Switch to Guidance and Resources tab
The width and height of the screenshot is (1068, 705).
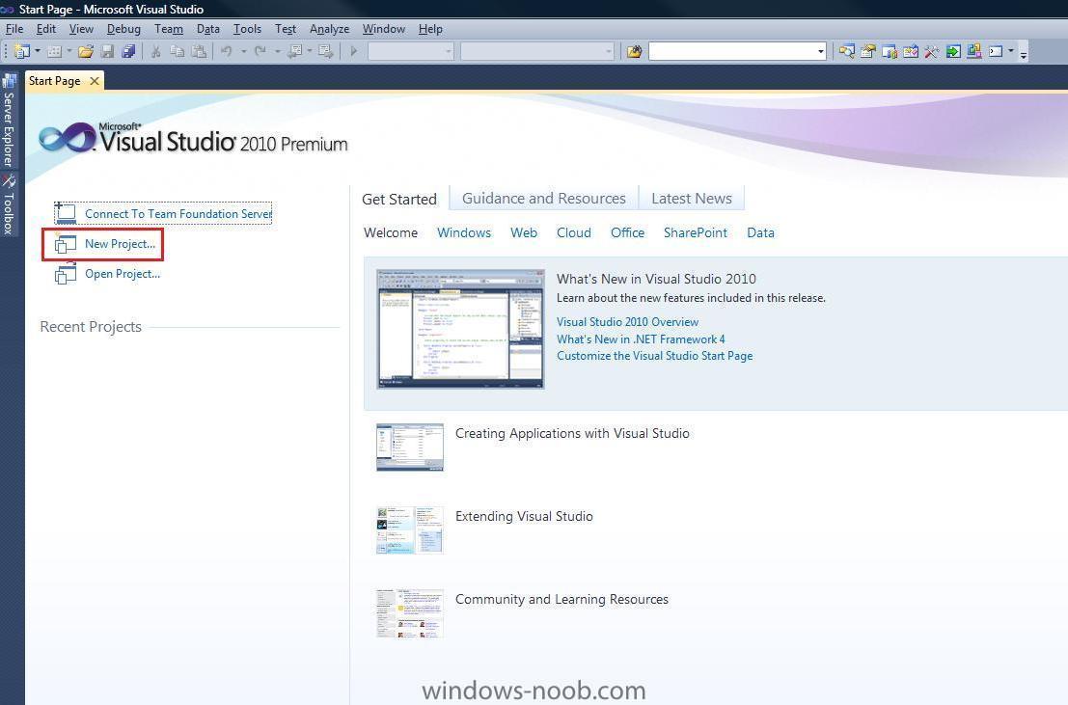(543, 199)
